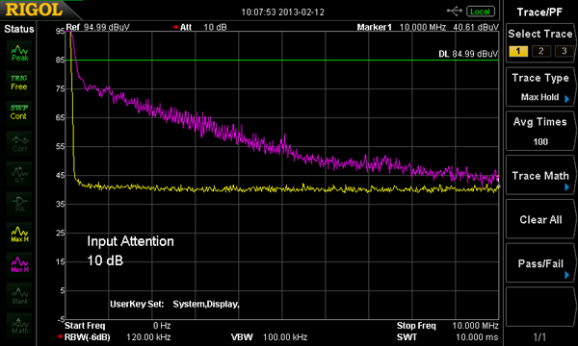
Task: Select trace 2
Action: (540, 51)
